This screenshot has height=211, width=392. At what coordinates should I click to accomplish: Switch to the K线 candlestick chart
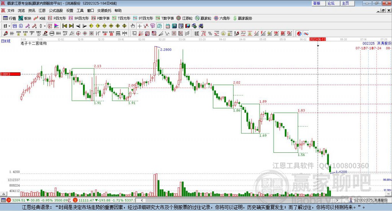(39, 18)
